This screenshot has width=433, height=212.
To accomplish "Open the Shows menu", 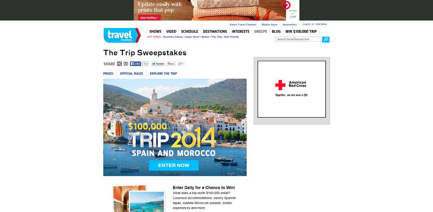I will [155, 31].
